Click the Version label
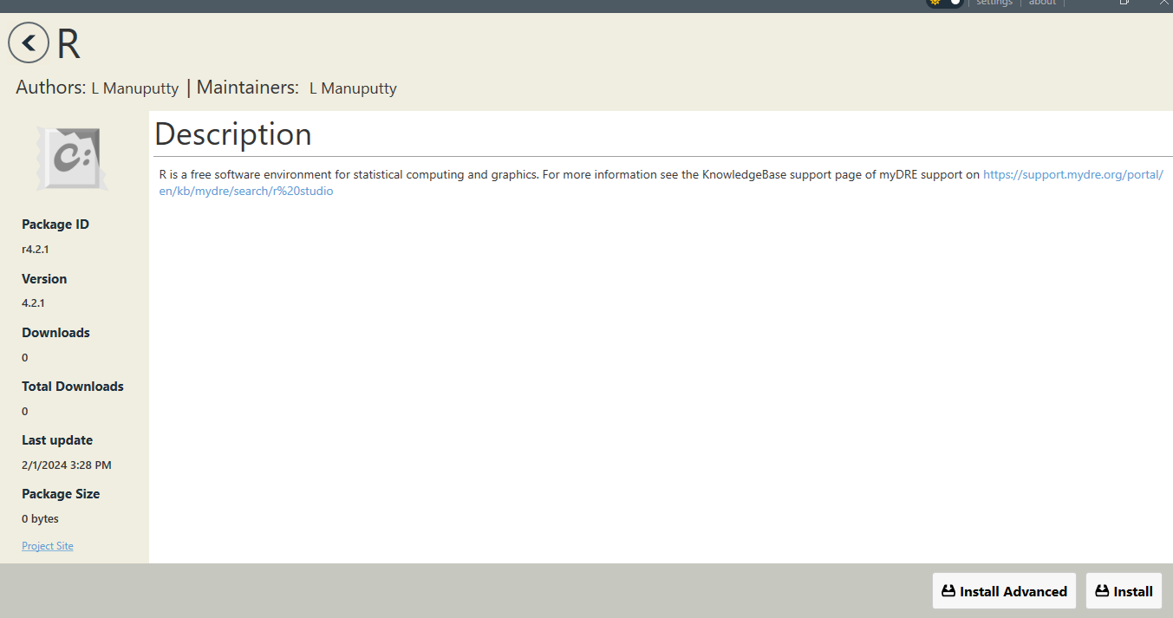The image size is (1173, 618). pyautogui.click(x=44, y=279)
